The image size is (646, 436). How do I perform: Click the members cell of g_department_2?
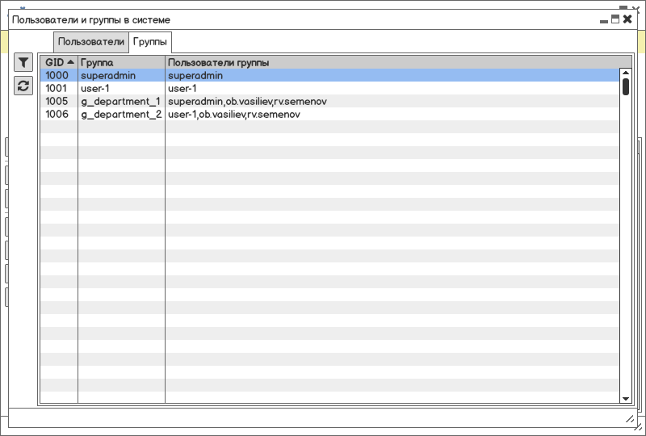(x=392, y=114)
